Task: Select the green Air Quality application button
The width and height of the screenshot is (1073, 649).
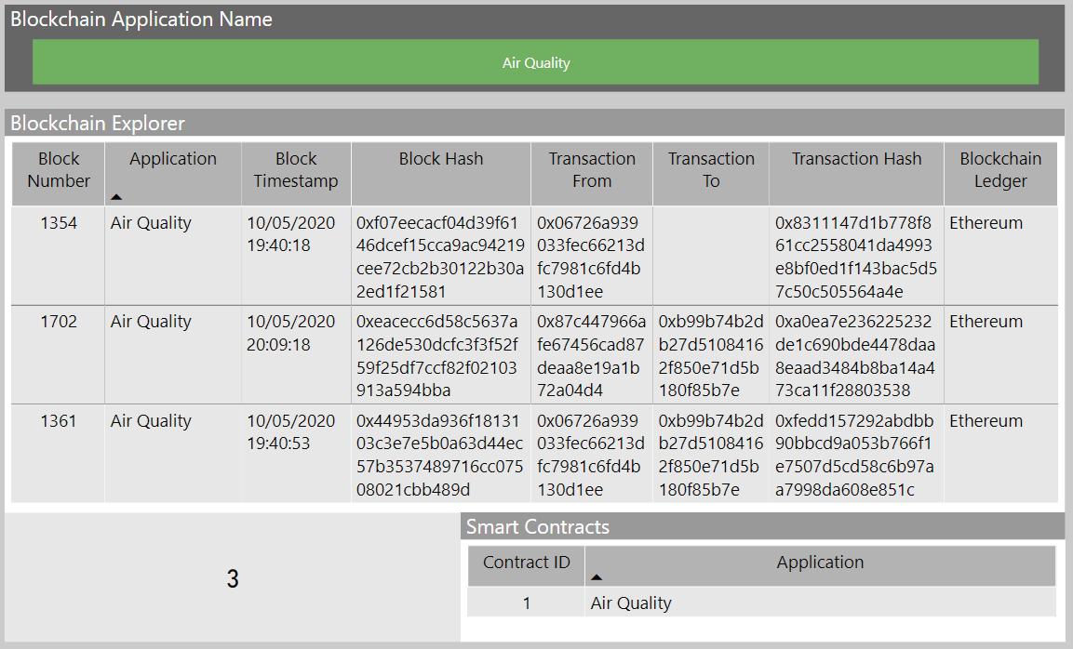Action: [x=535, y=62]
